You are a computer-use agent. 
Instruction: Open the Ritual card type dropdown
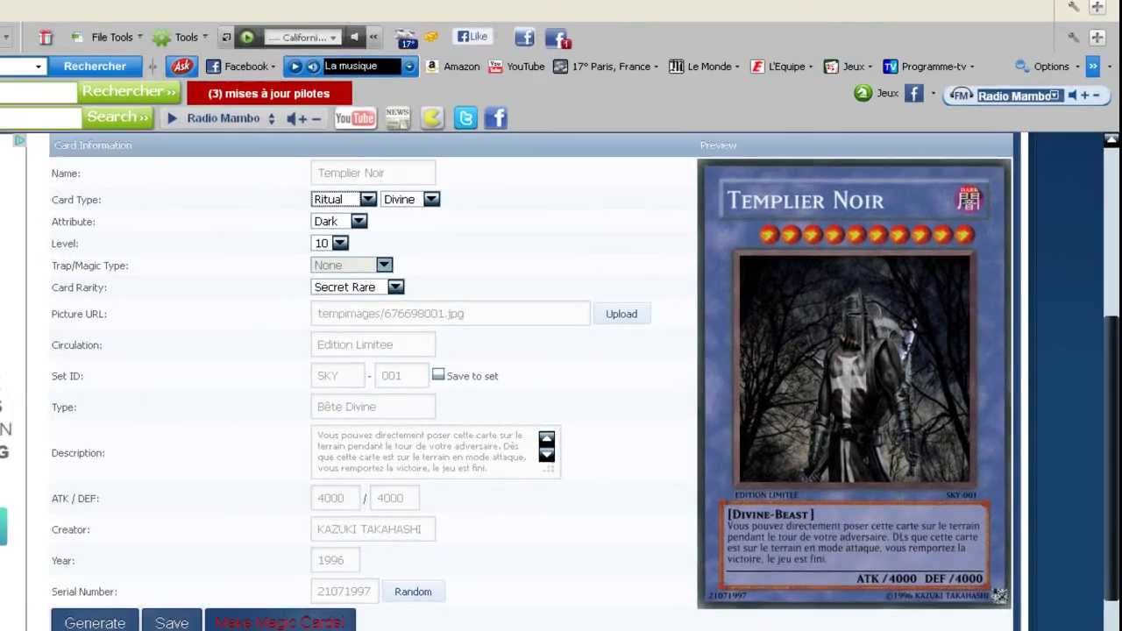[x=344, y=200]
